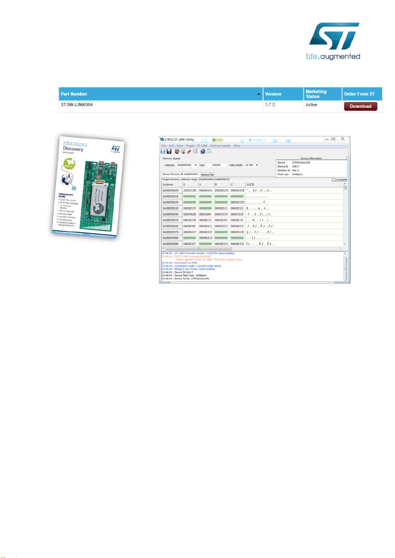Image resolution: width=395 pixels, height=558 pixels.
Task: Click the Open file icon in ST-LINK toolbar
Action: click(163, 151)
